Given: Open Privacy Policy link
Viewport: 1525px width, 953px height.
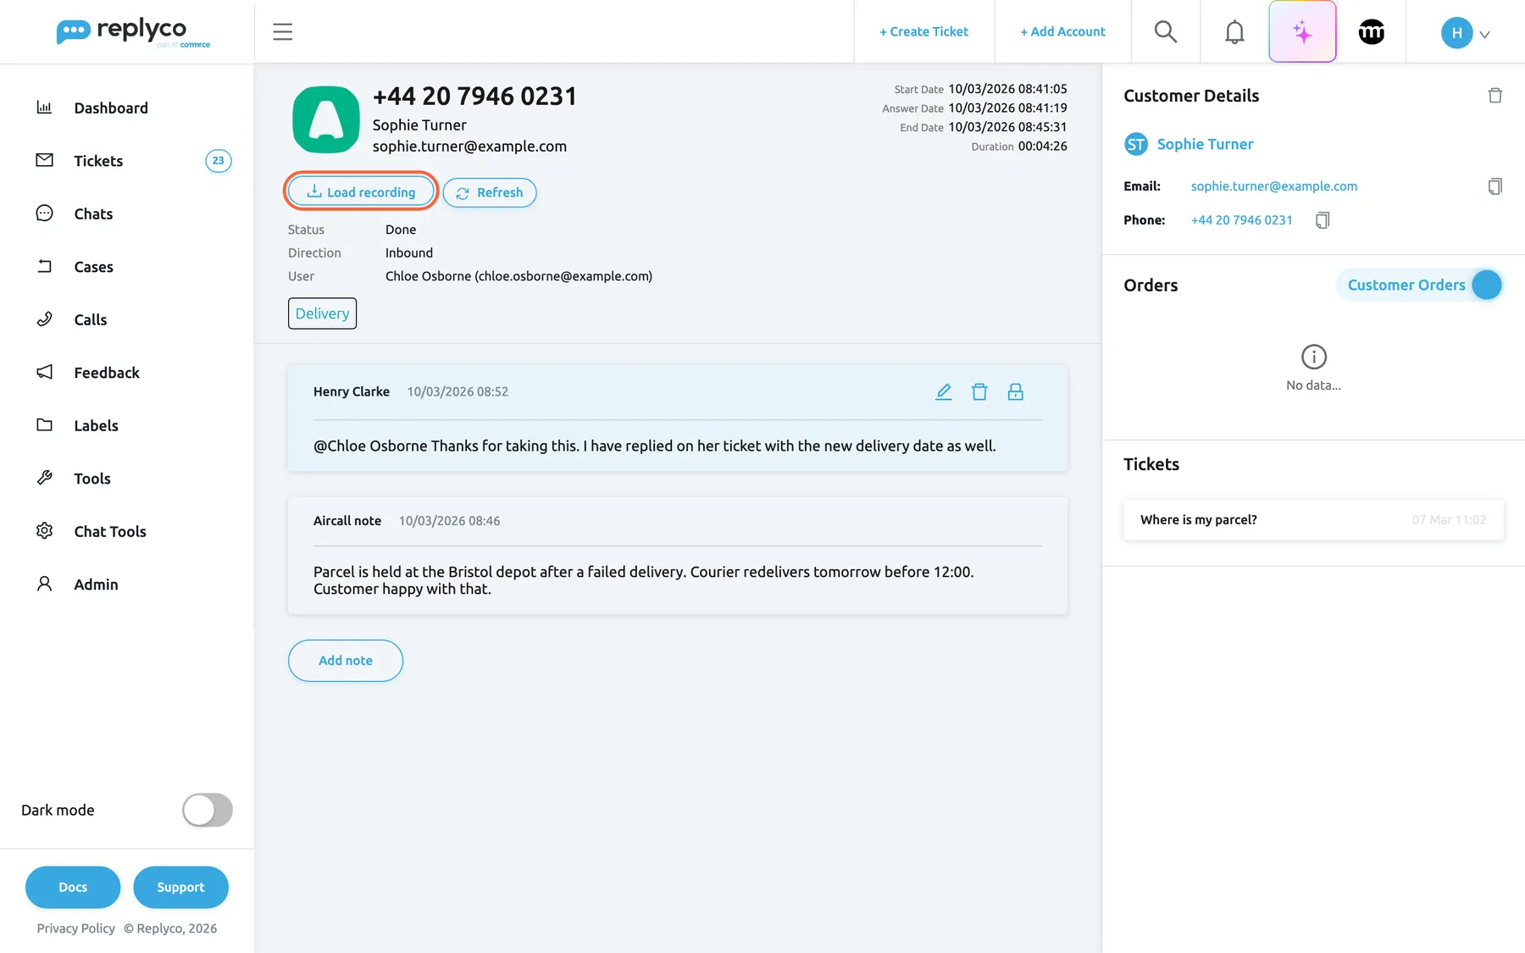Looking at the screenshot, I should (76, 928).
